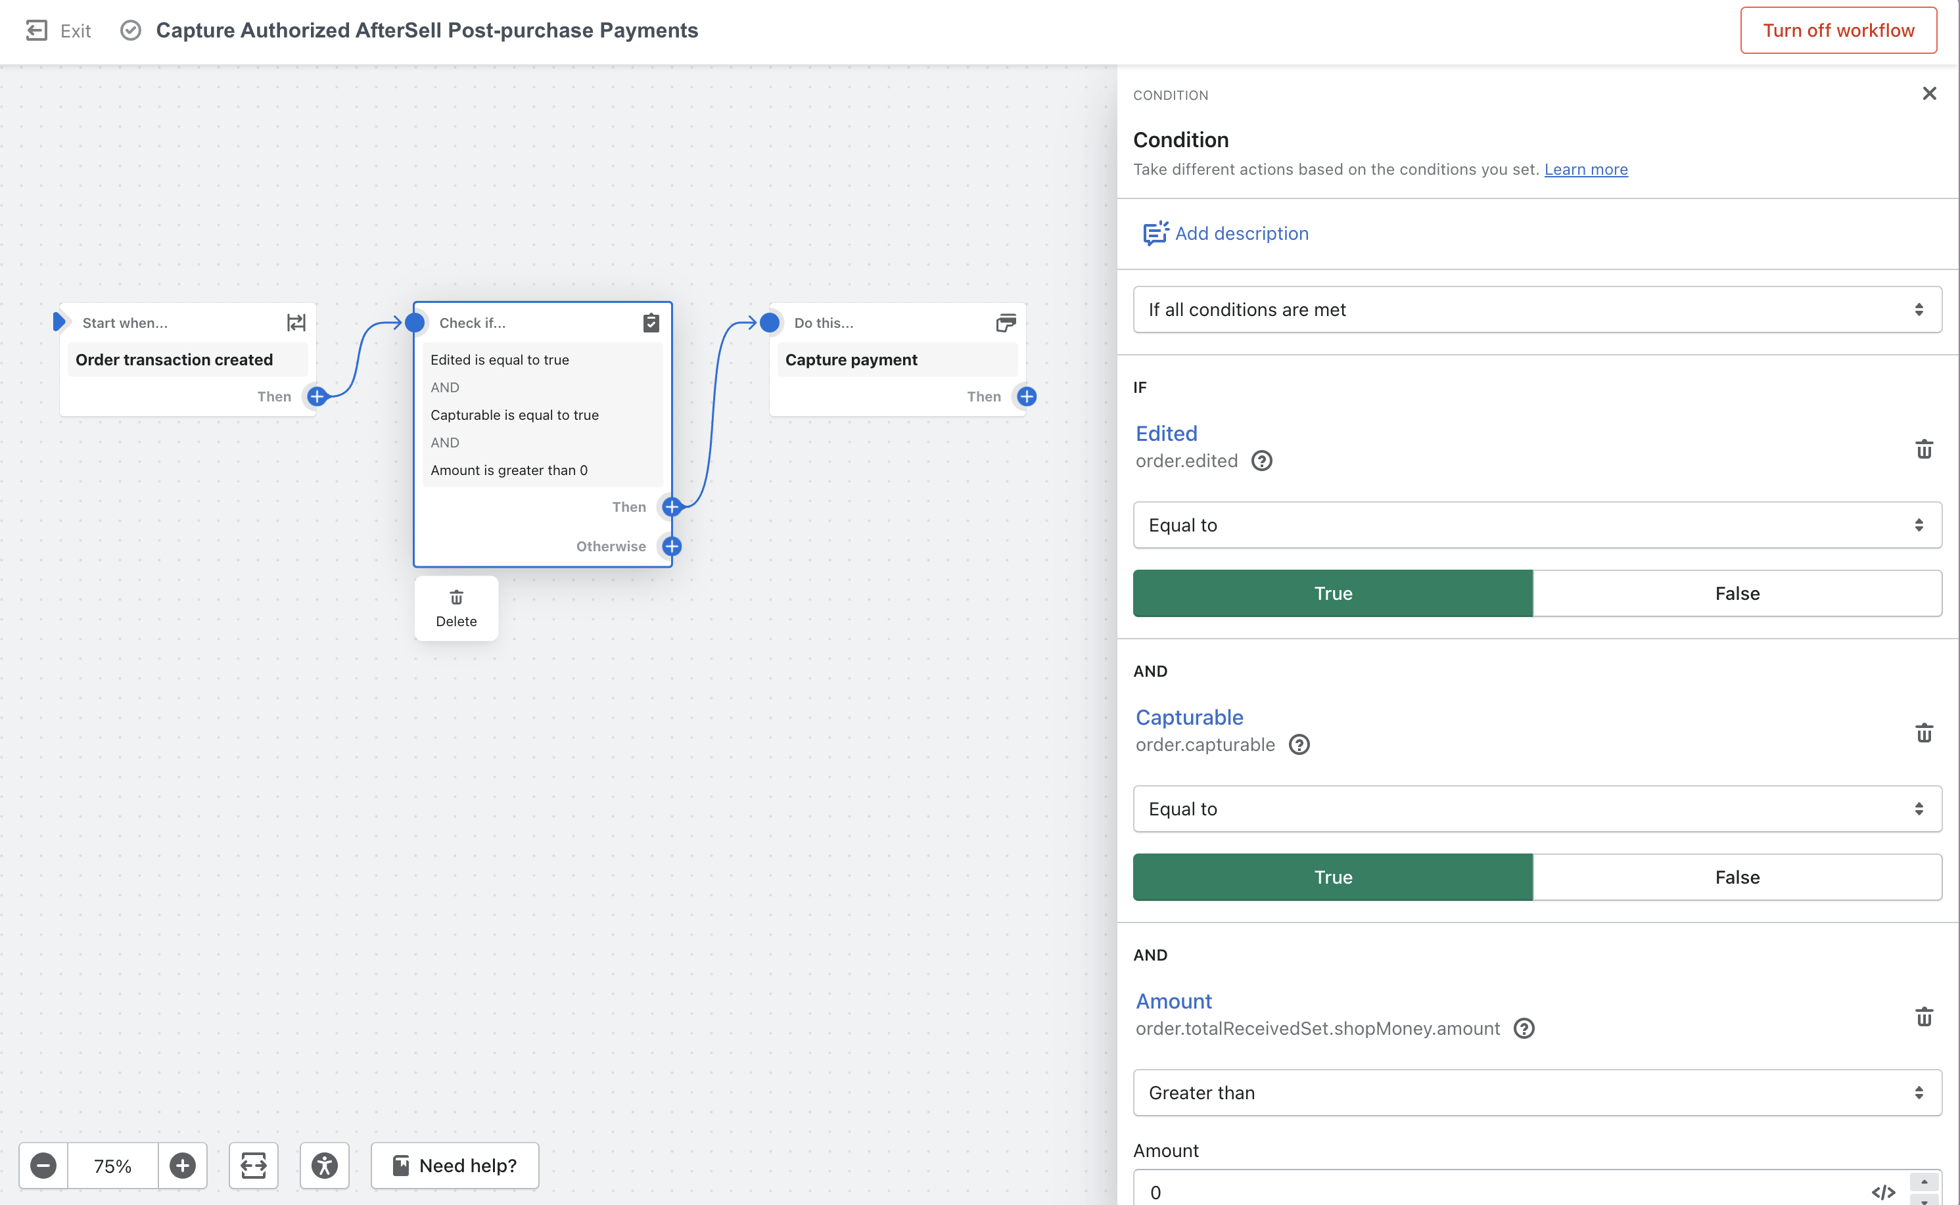Delete the Edited condition with trash icon

click(1923, 449)
